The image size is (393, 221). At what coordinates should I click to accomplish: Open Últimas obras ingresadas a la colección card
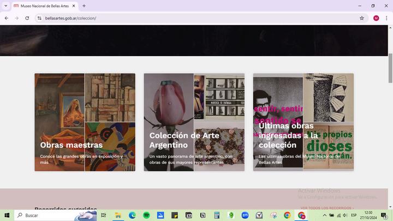point(303,122)
